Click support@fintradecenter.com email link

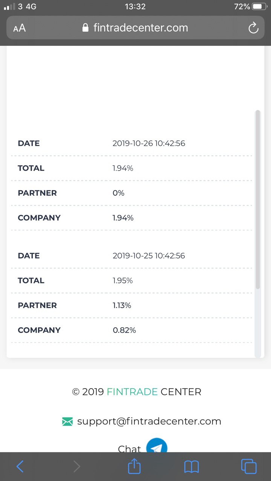[149, 421]
